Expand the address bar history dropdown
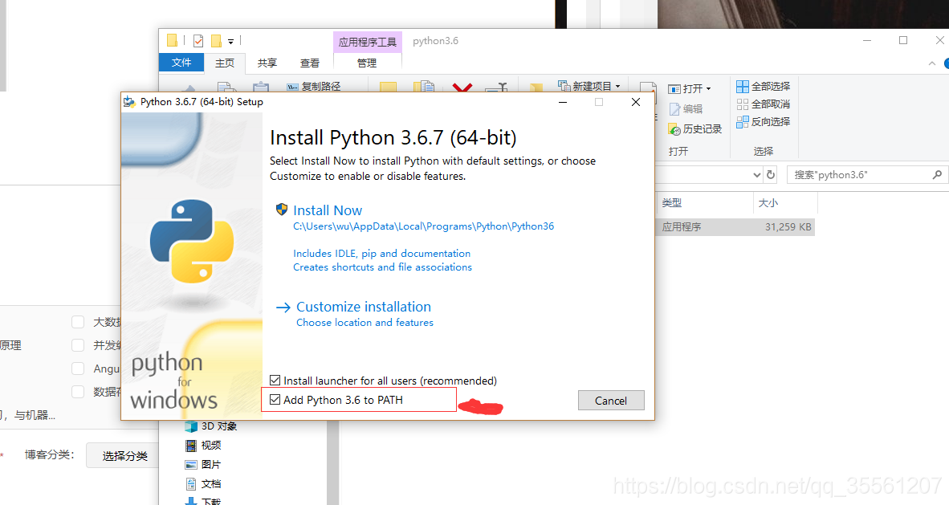 756,175
